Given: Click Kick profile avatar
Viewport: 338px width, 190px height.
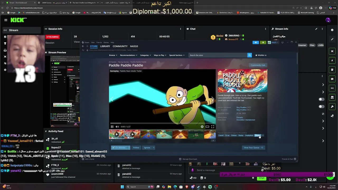Looking at the screenshot, I should pyautogui.click(x=328, y=20).
